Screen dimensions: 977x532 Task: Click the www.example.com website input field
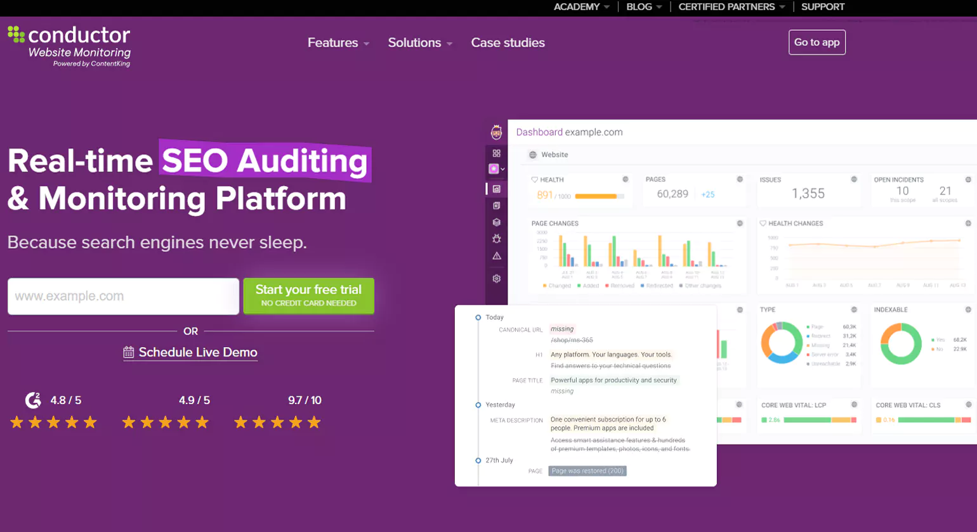[123, 296]
